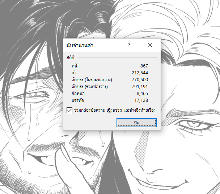Click the หน้า label
The image size is (220, 194).
point(76,66)
